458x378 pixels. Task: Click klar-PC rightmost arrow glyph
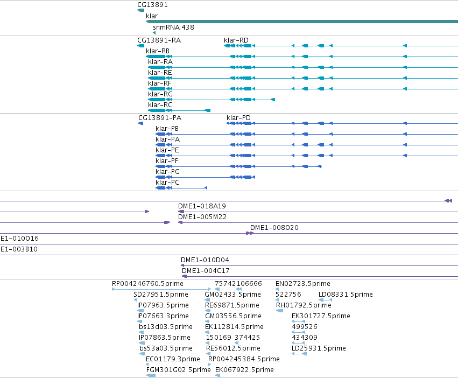point(206,188)
